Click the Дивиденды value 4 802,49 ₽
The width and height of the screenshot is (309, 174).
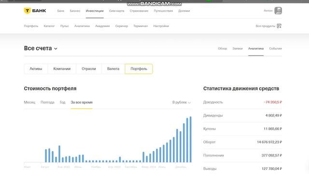[274, 116]
